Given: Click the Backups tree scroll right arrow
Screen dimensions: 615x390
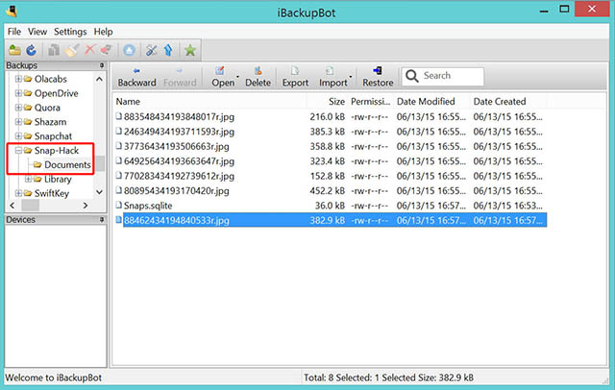Looking at the screenshot, I should click(x=86, y=206).
